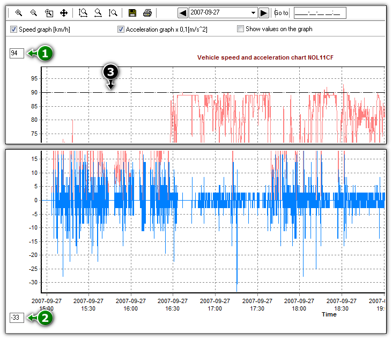Viewport: 392px width, 339px height.
Task: Click the Go to time input field
Action: [320, 13]
